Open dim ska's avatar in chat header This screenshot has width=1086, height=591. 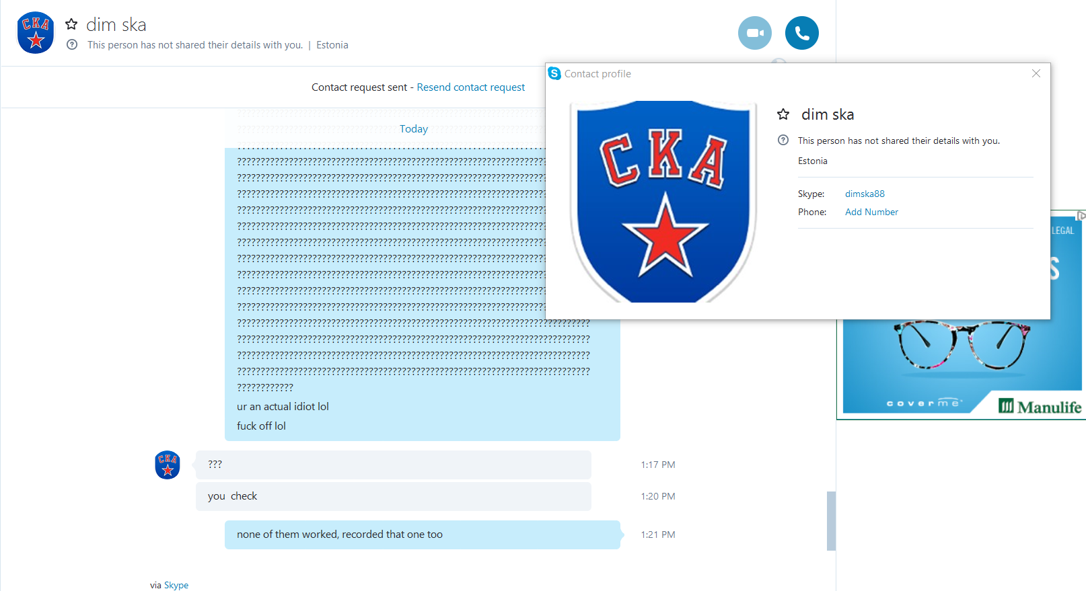point(36,32)
